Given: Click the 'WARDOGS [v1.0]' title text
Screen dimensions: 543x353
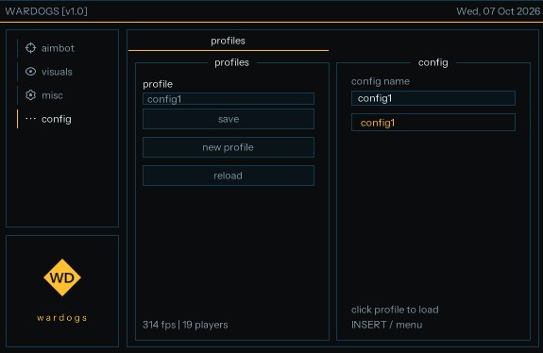Looking at the screenshot, I should [x=46, y=11].
